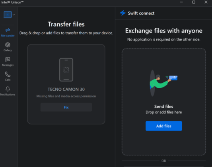
Task: Open Notifications bell icon
Action: (x=8, y=89)
